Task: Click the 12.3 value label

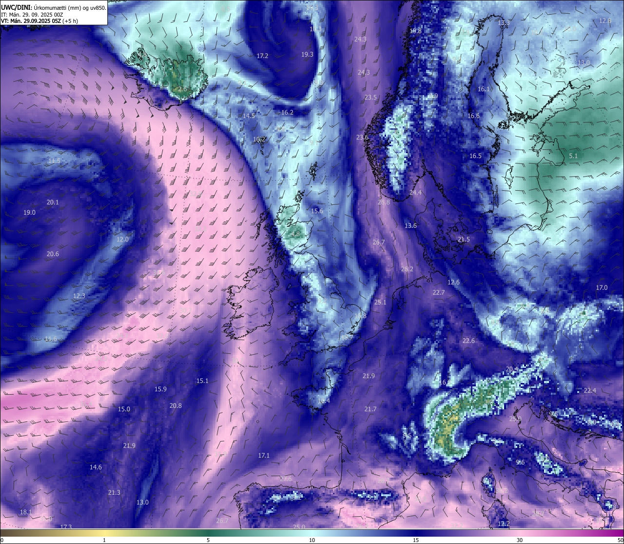Action: [x=79, y=296]
